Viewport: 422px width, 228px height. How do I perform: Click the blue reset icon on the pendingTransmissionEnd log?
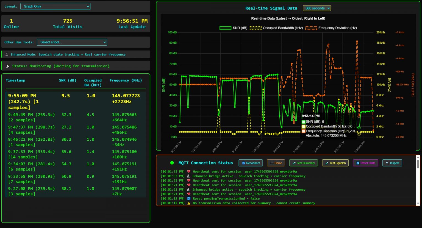[x=188, y=198]
